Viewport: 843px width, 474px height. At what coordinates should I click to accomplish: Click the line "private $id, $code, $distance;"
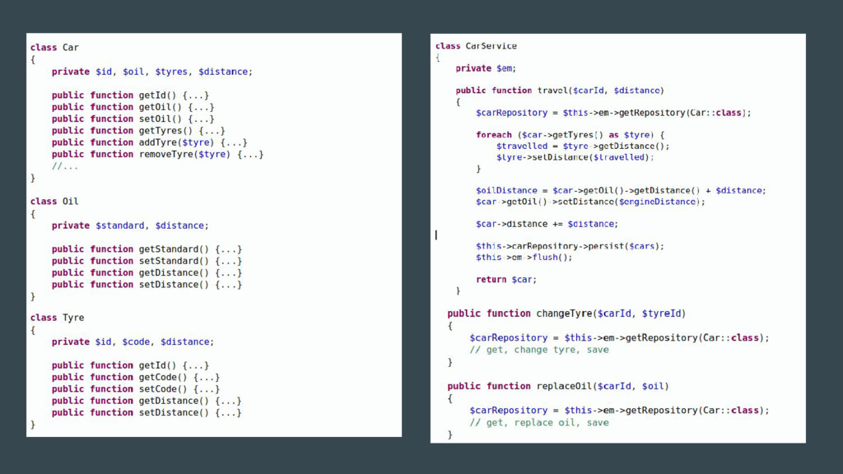pyautogui.click(x=133, y=342)
